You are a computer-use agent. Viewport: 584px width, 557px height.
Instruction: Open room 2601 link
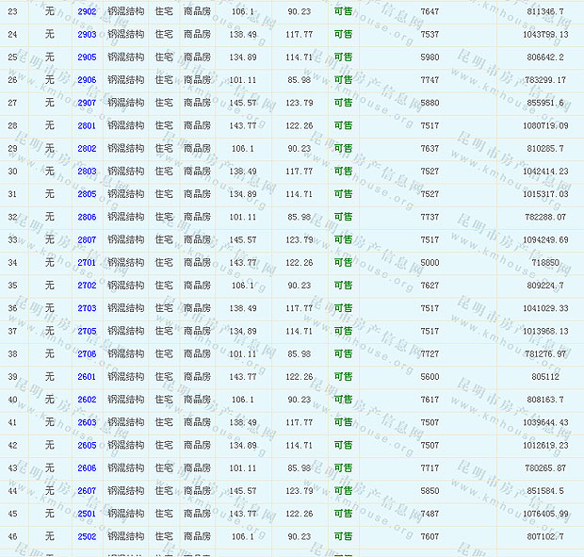87,376
